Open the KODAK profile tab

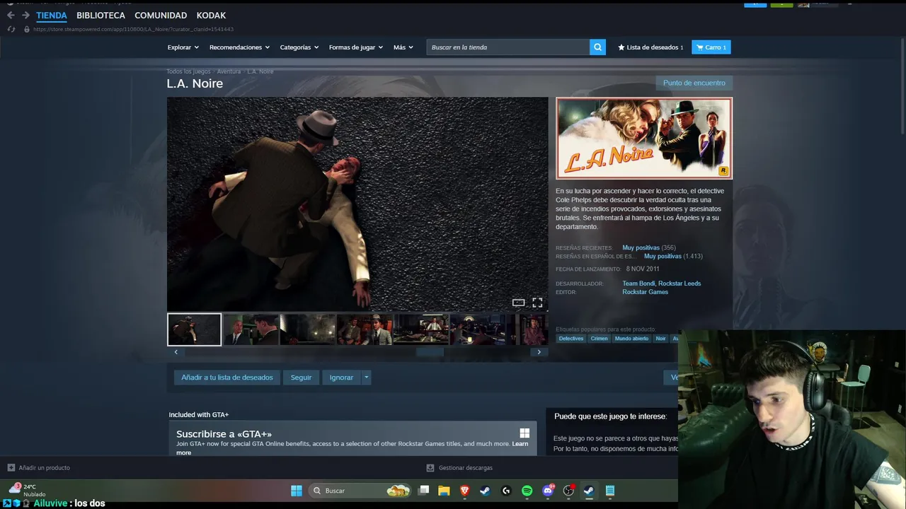click(212, 16)
